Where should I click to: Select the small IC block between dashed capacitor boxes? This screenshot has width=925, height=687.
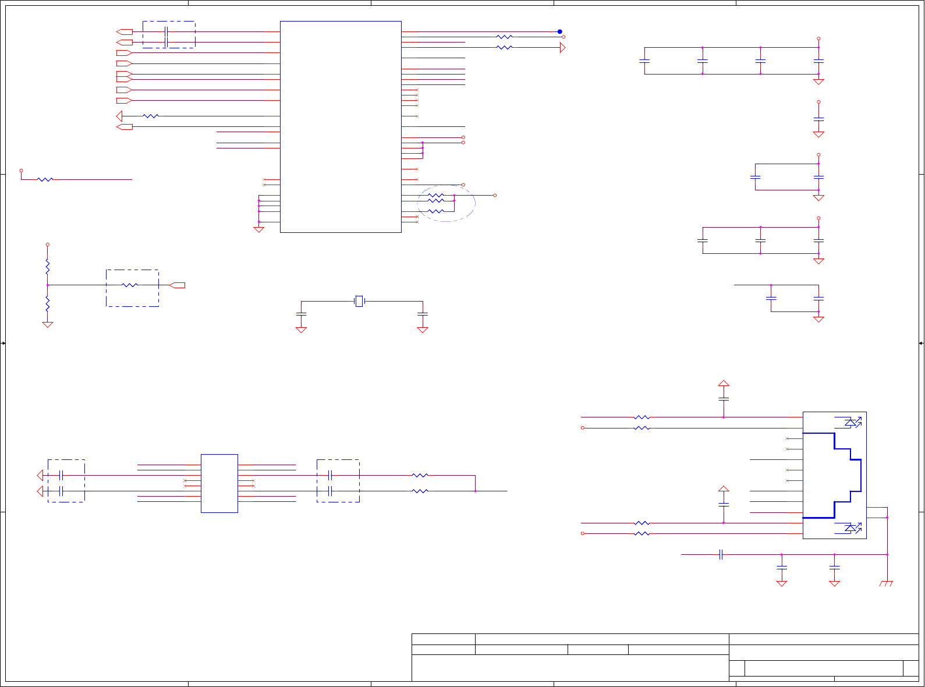(x=219, y=483)
